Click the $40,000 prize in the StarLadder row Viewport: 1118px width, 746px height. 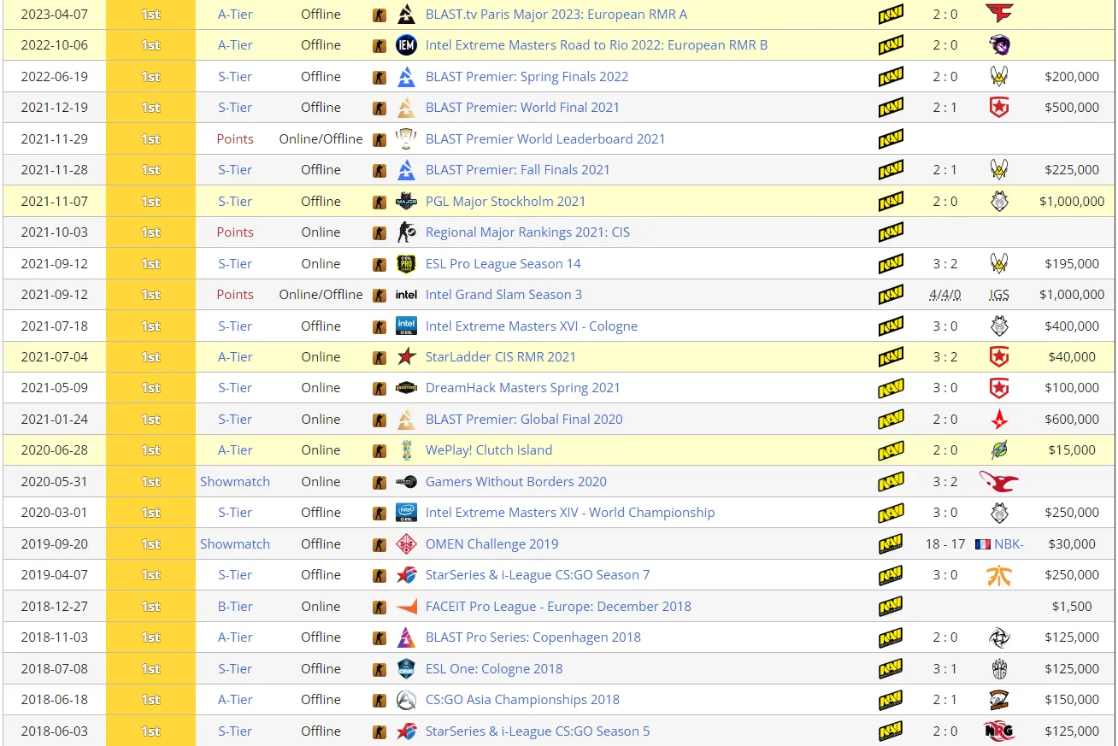pyautogui.click(x=1072, y=356)
